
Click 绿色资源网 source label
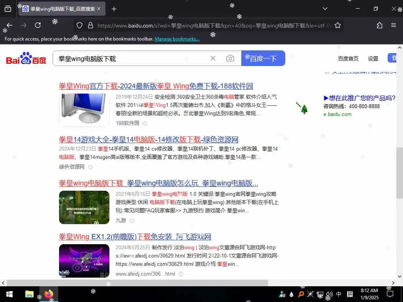point(72,167)
